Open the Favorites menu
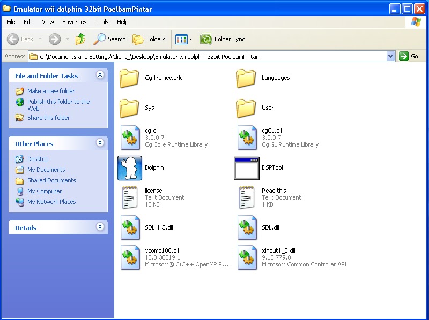This screenshot has height=320, width=429. tap(74, 22)
